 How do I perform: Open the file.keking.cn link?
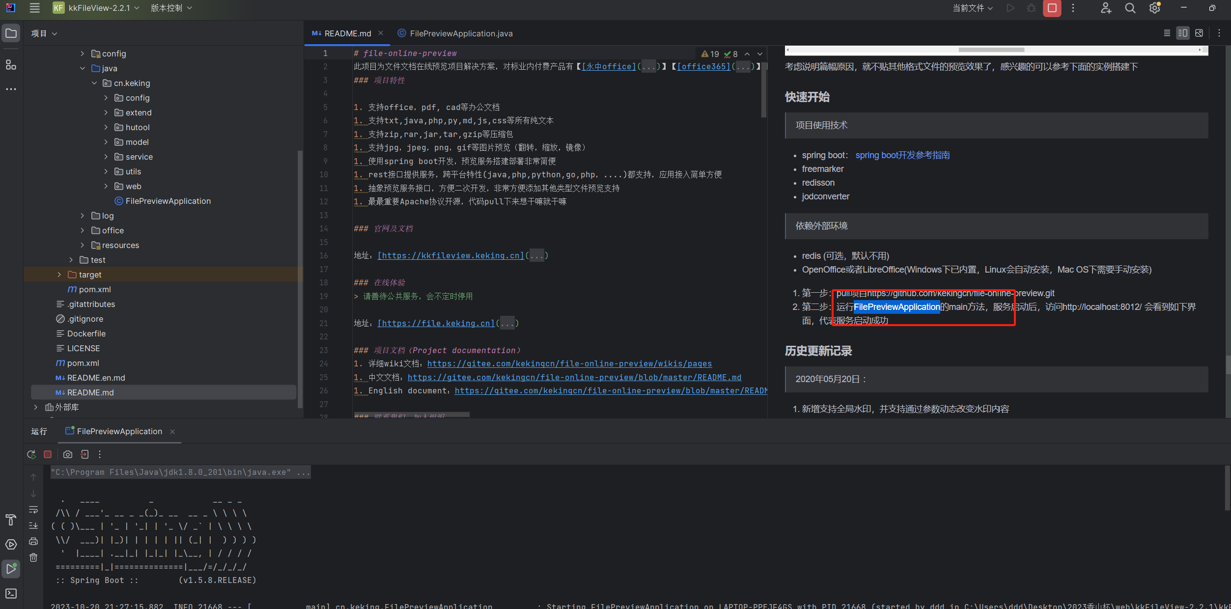[x=436, y=323]
